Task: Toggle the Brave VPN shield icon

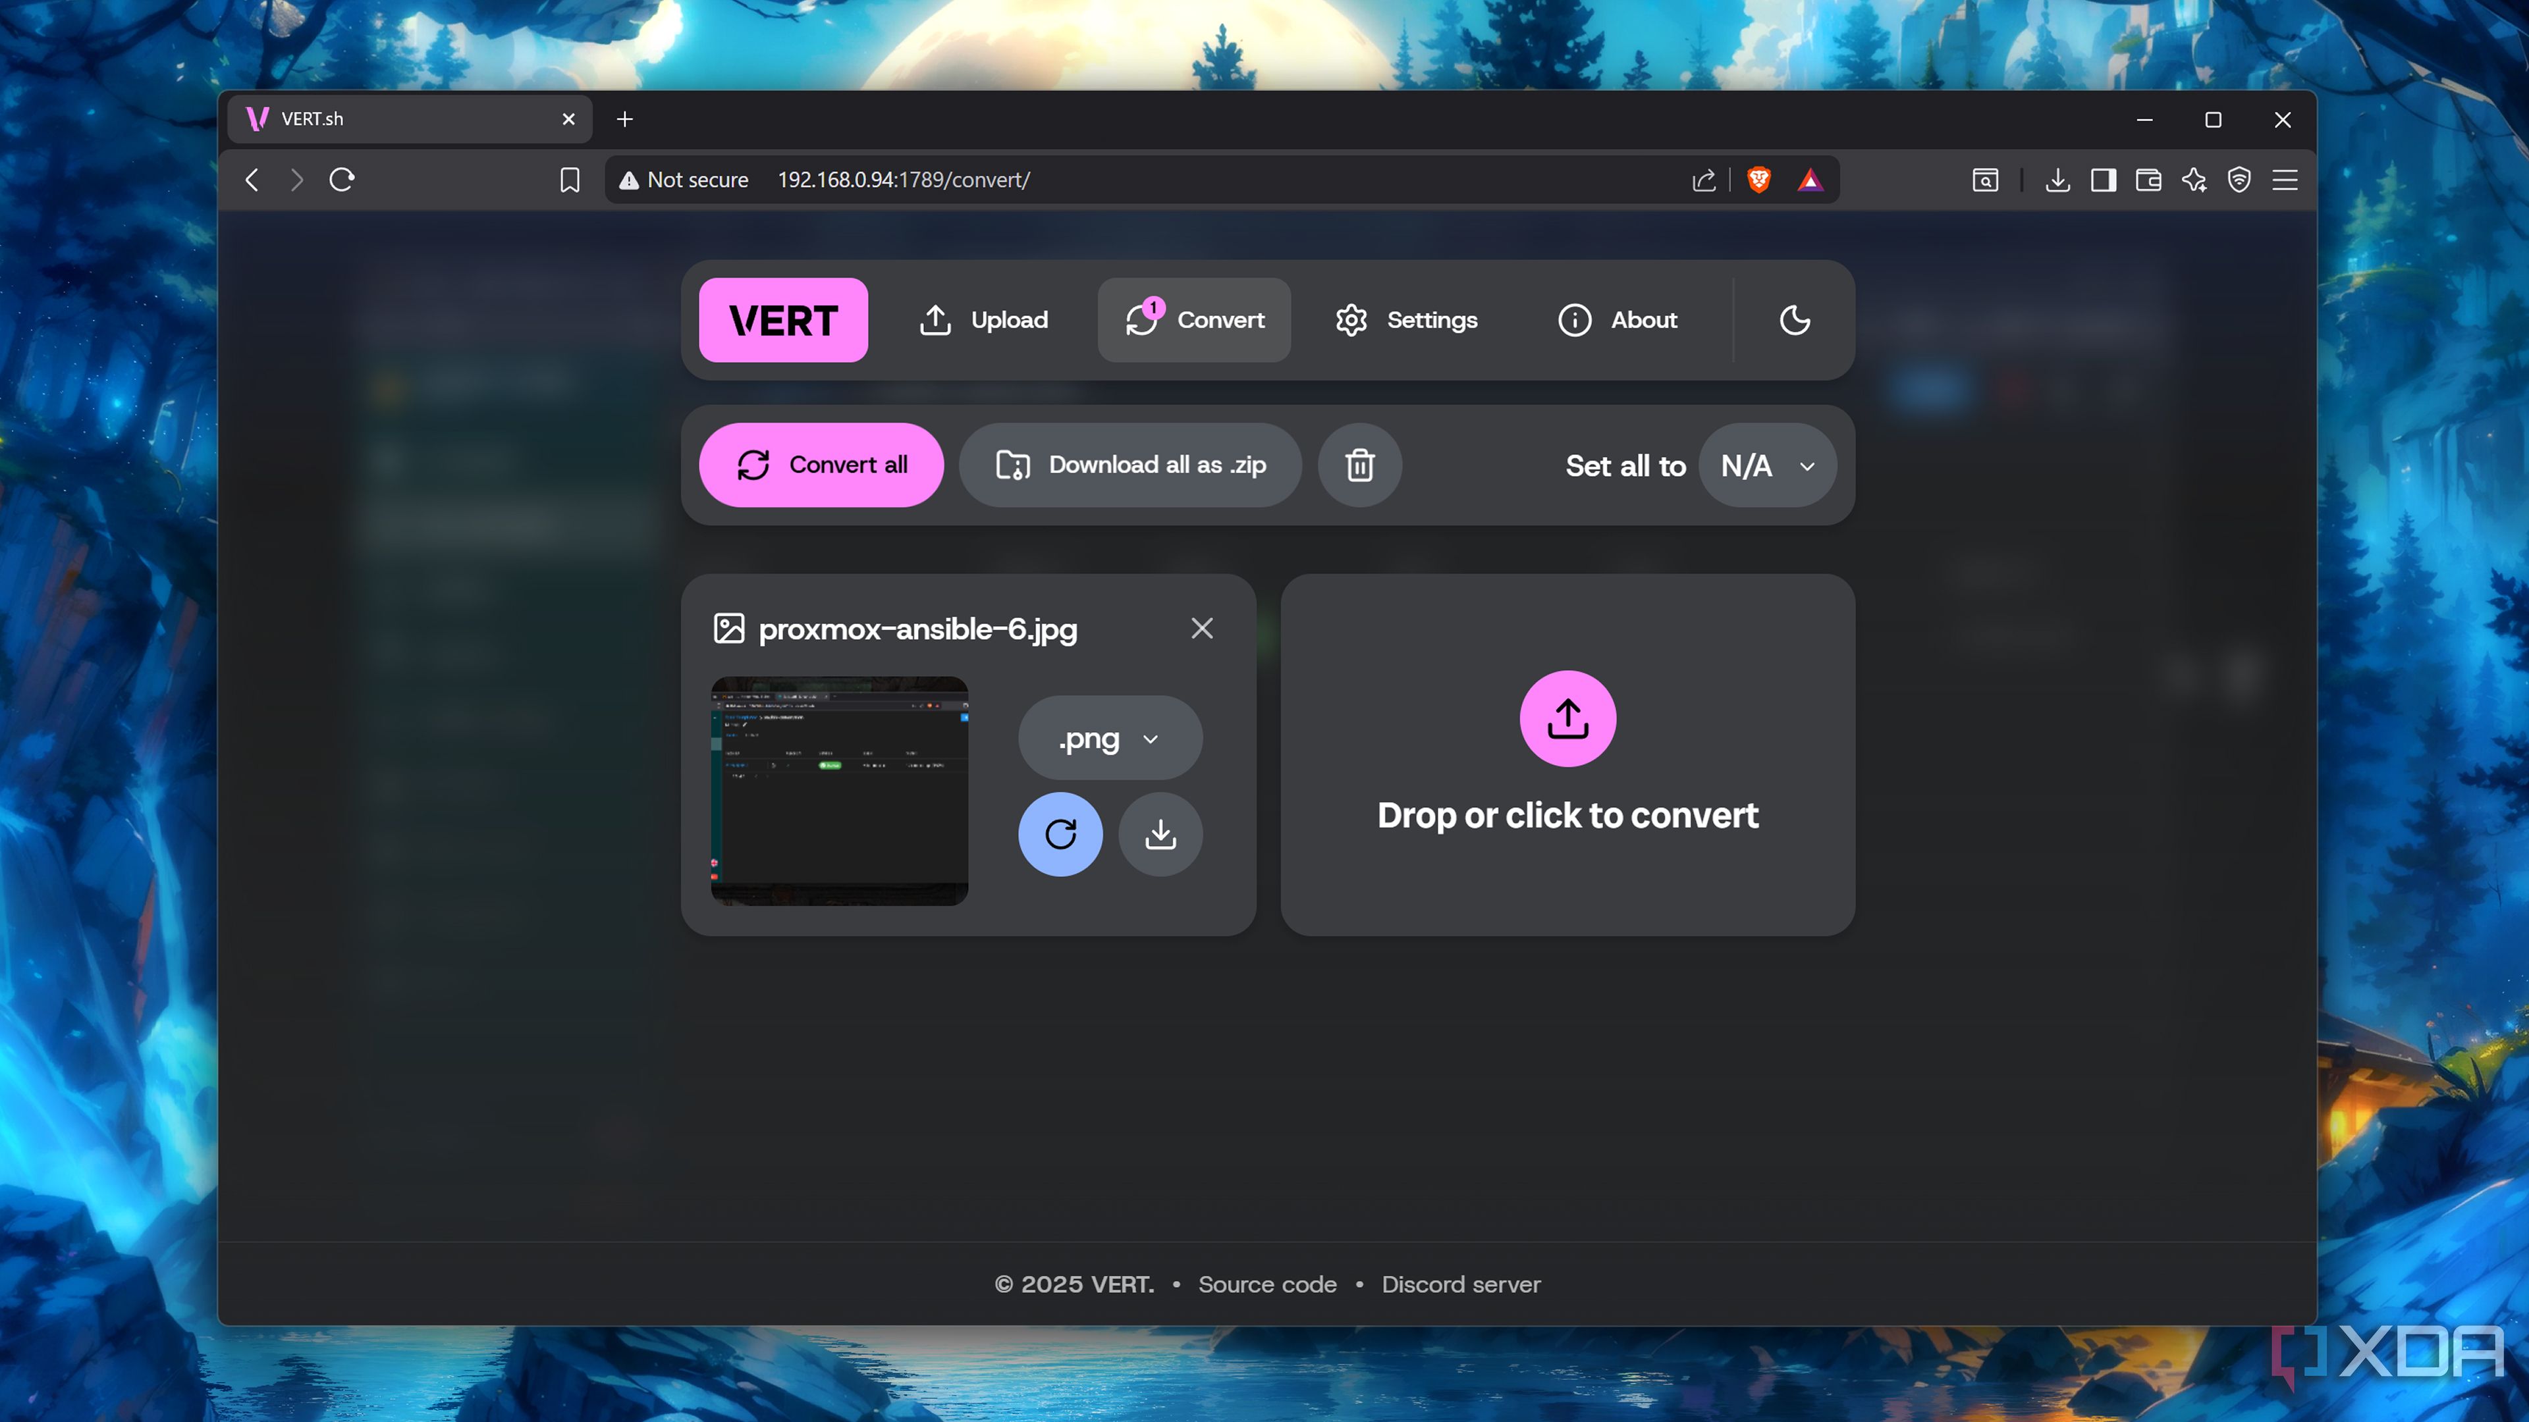Action: coord(2239,180)
